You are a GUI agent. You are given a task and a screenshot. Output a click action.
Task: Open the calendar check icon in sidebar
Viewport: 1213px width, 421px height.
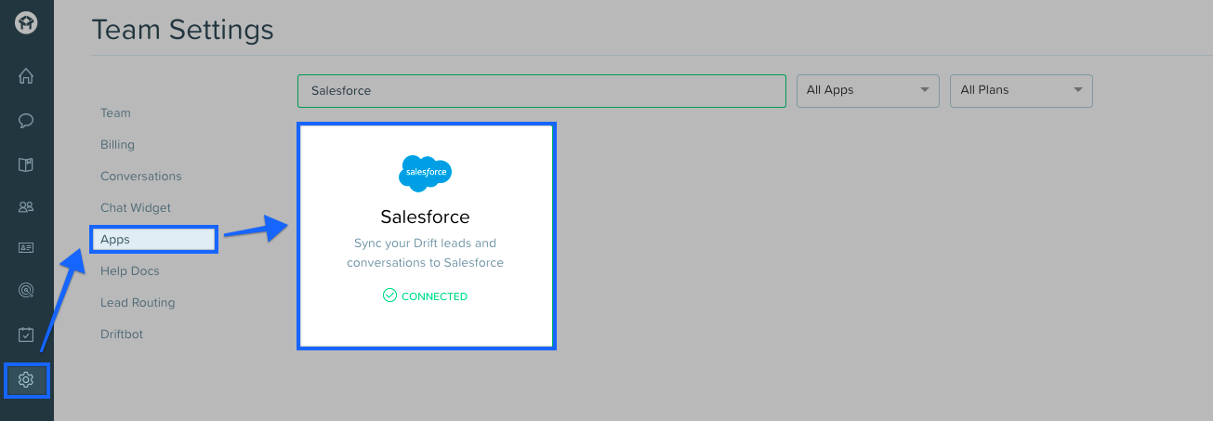click(26, 335)
